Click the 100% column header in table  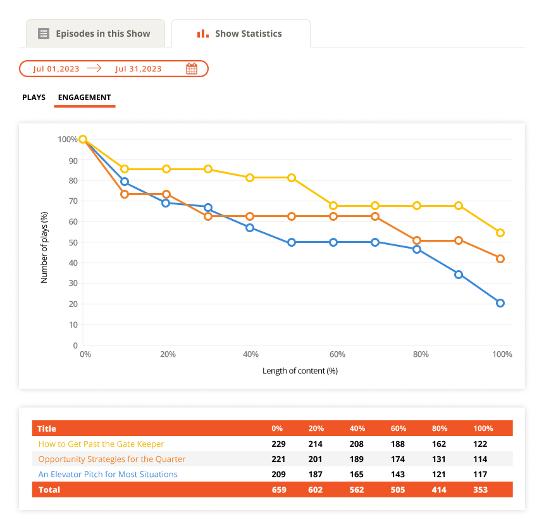[x=483, y=429]
